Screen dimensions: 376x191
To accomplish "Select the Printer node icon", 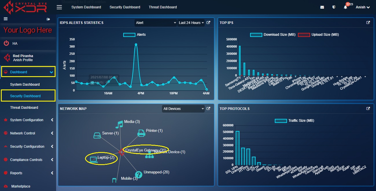I will click(141, 133).
